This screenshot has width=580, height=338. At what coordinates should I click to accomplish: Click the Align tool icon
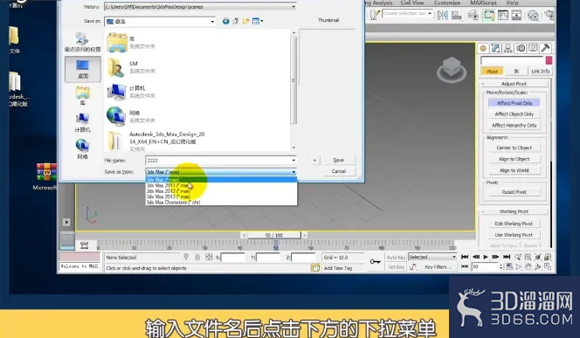click(457, 15)
